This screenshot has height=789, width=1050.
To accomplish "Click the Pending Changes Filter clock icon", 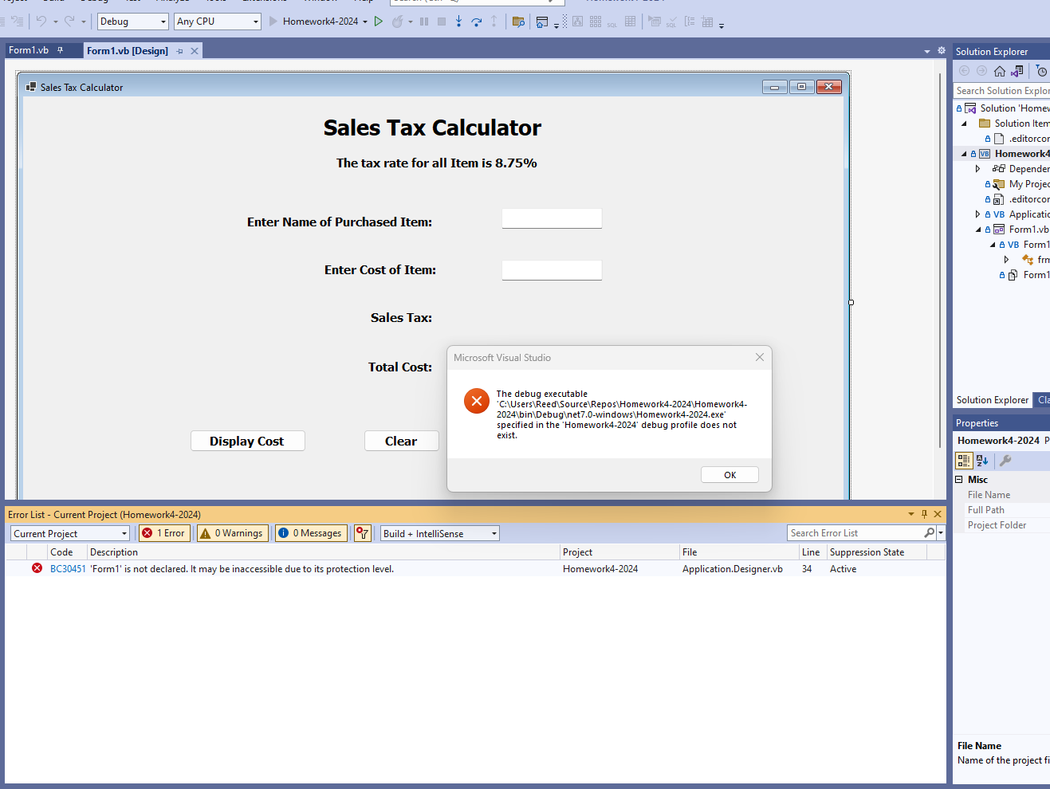I will [1041, 71].
